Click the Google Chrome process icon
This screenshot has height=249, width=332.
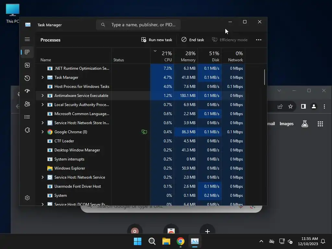(50, 132)
